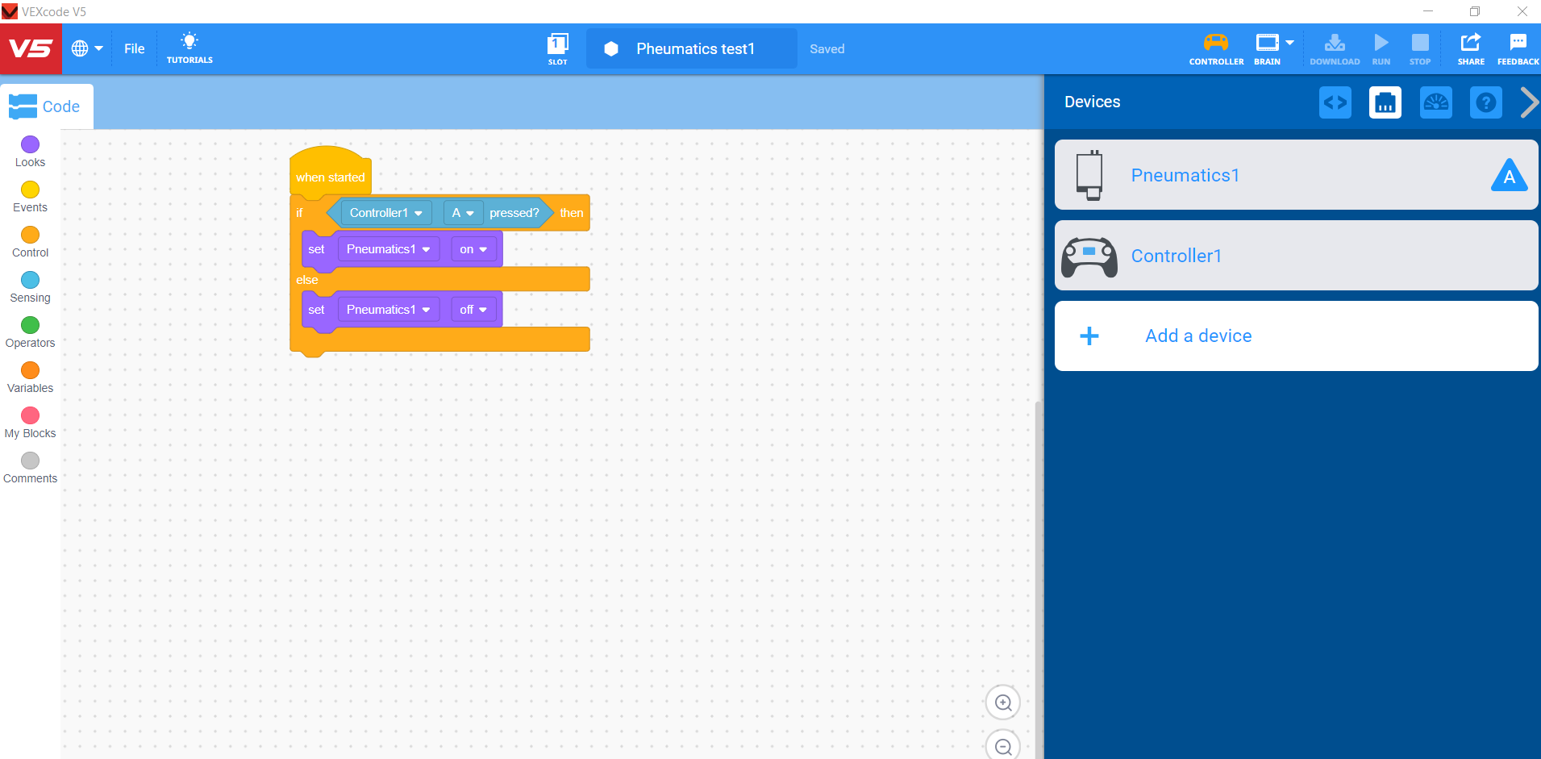Select the program Slot 1 icon
The image size is (1541, 759).
tap(557, 48)
